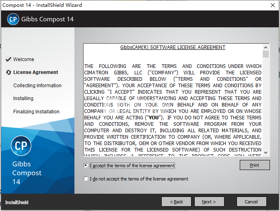Click the large CP logo in left sidebar
Viewport: 280px width, 211px height.
tap(21, 145)
